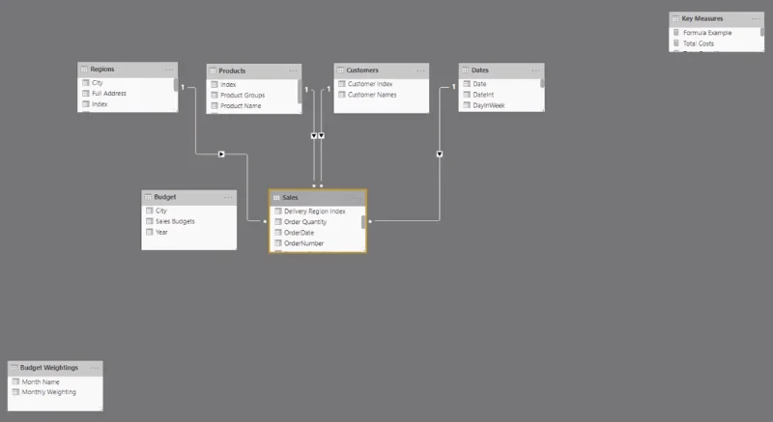
Task: Click the Key Measures table header icon
Action: coord(675,18)
